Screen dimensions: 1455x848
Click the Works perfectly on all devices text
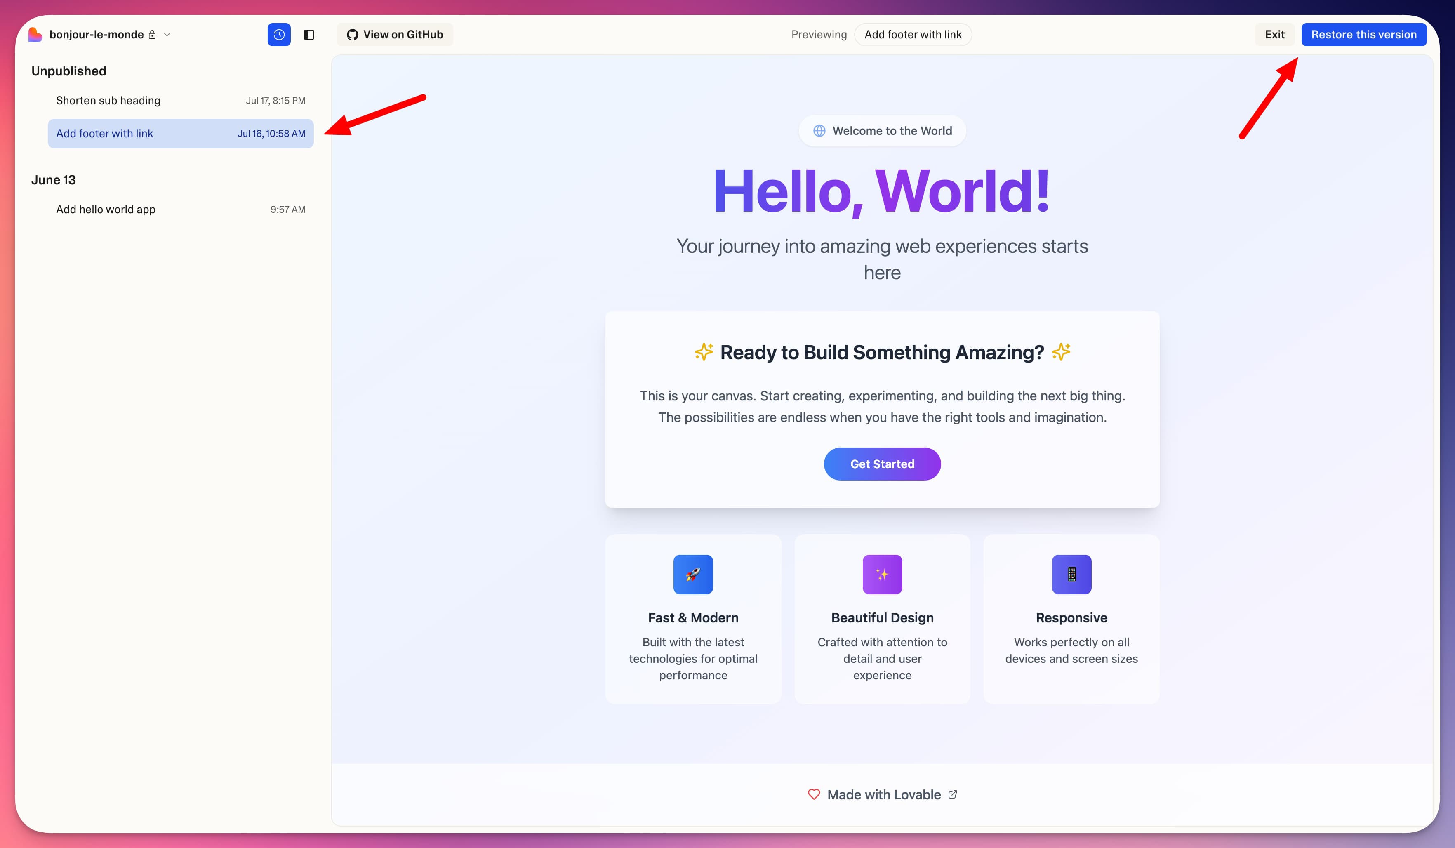point(1071,650)
